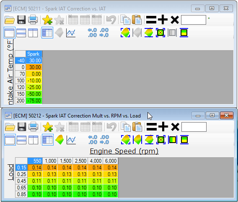Select -40 row header in IAT table
The height and width of the screenshot is (202, 238).
[x=21, y=61]
